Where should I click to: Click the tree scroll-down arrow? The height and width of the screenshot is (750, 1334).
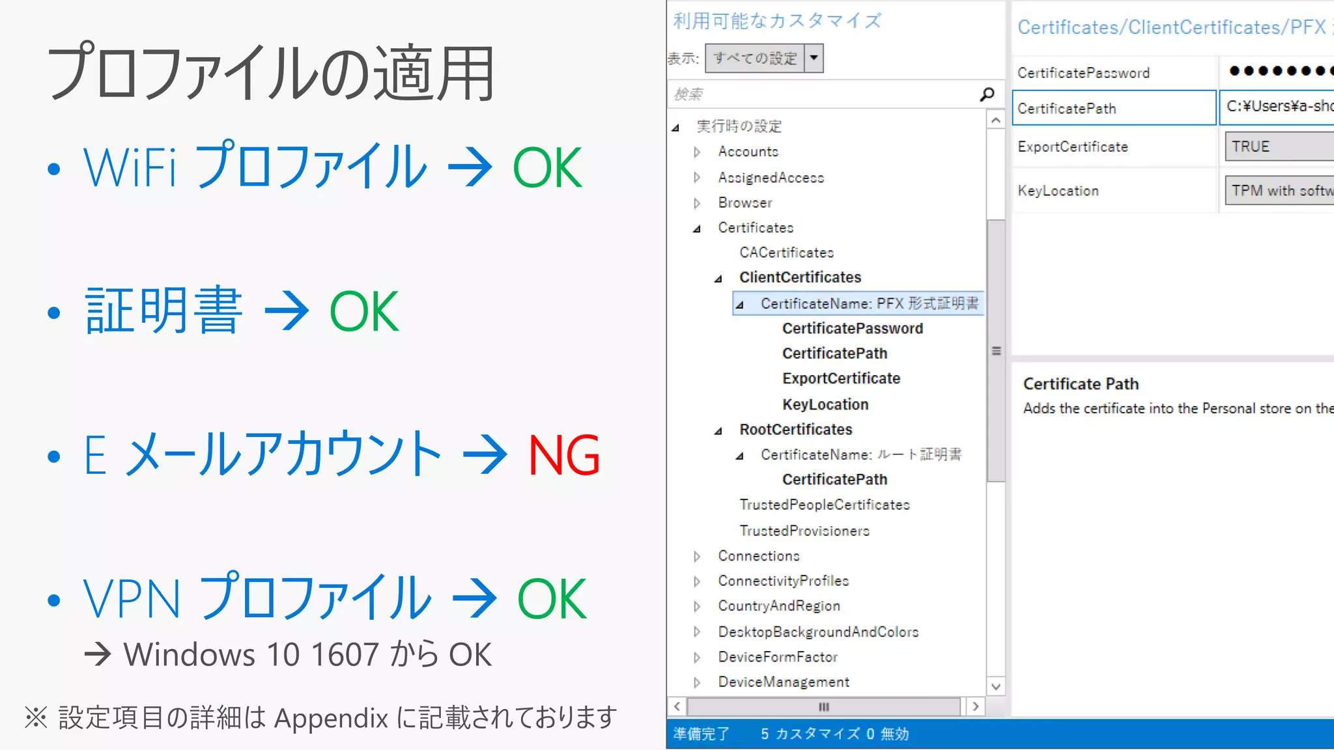coord(995,686)
